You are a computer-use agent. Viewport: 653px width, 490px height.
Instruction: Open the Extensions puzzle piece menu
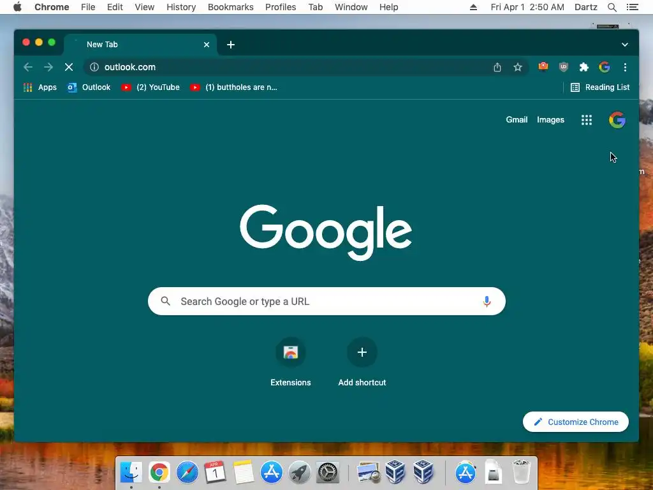(x=584, y=67)
